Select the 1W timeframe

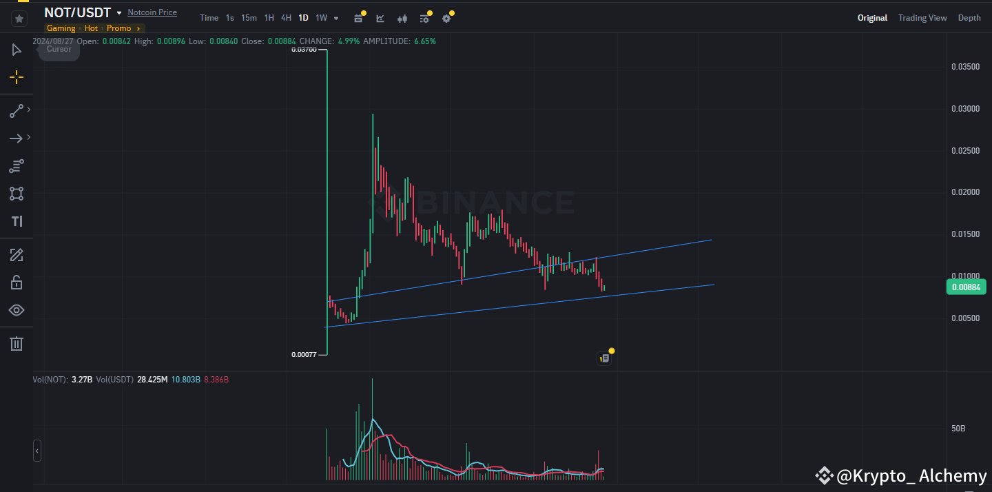pos(323,18)
